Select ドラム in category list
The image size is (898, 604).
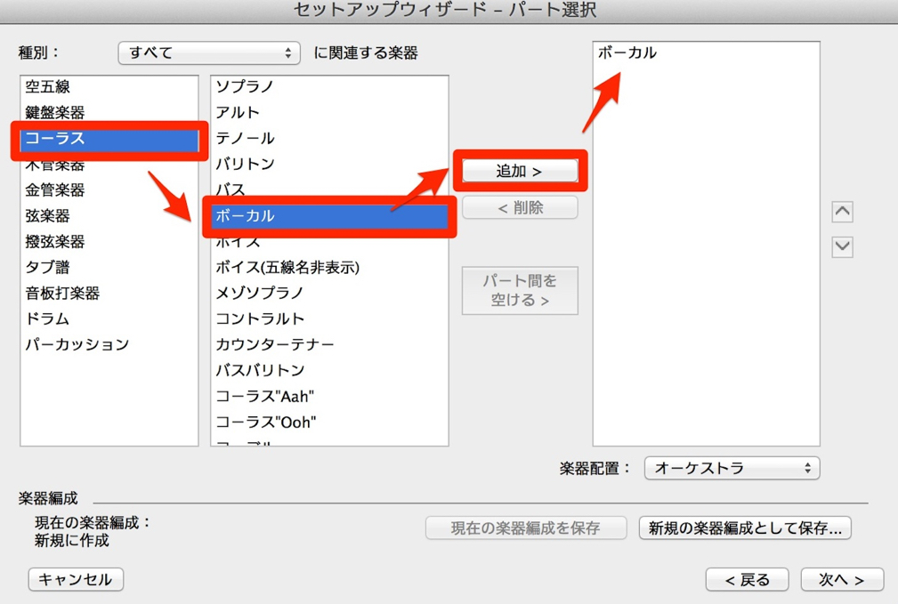tap(109, 318)
